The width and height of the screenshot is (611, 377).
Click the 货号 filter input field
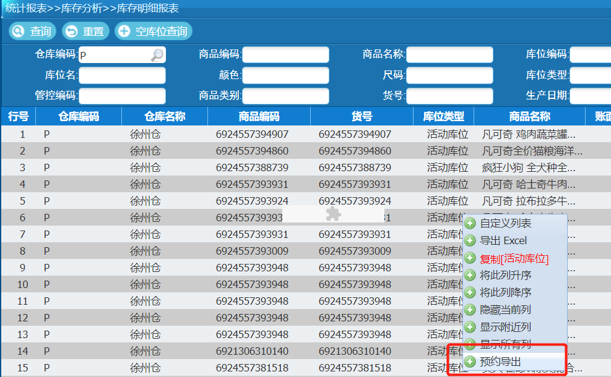tap(449, 96)
